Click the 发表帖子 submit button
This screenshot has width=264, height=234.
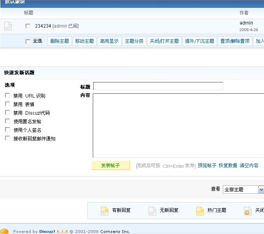click(110, 165)
